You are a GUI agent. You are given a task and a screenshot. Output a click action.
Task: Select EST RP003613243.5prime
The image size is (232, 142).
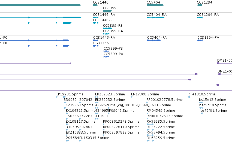(121, 122)
